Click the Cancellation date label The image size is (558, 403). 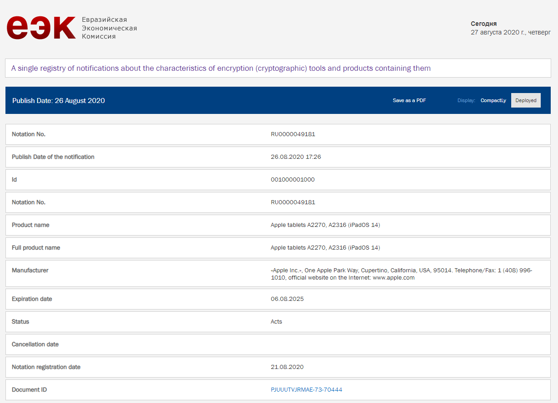pyautogui.click(x=35, y=344)
